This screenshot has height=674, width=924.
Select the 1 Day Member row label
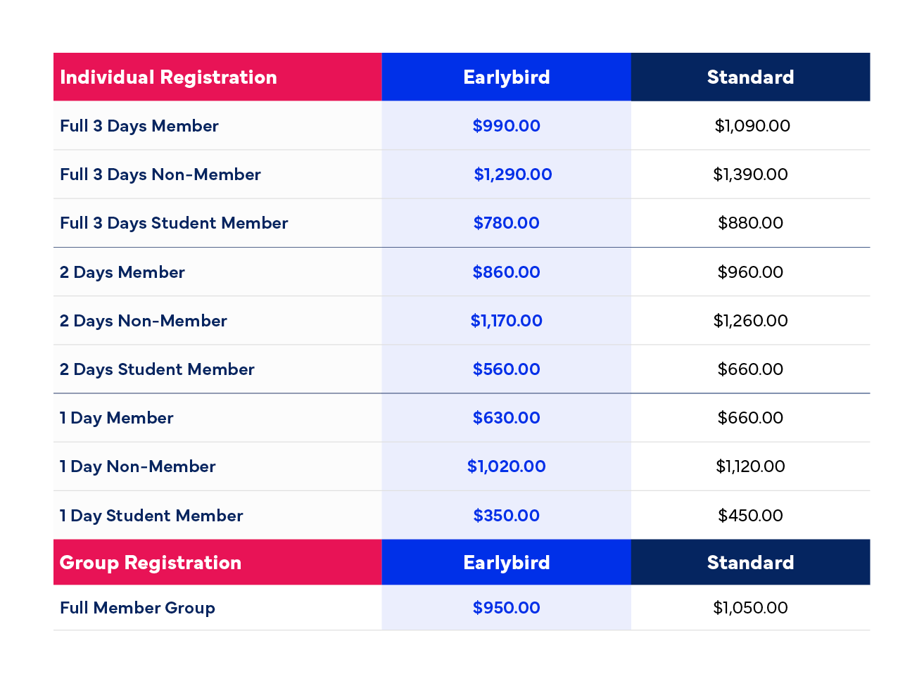coord(117,418)
